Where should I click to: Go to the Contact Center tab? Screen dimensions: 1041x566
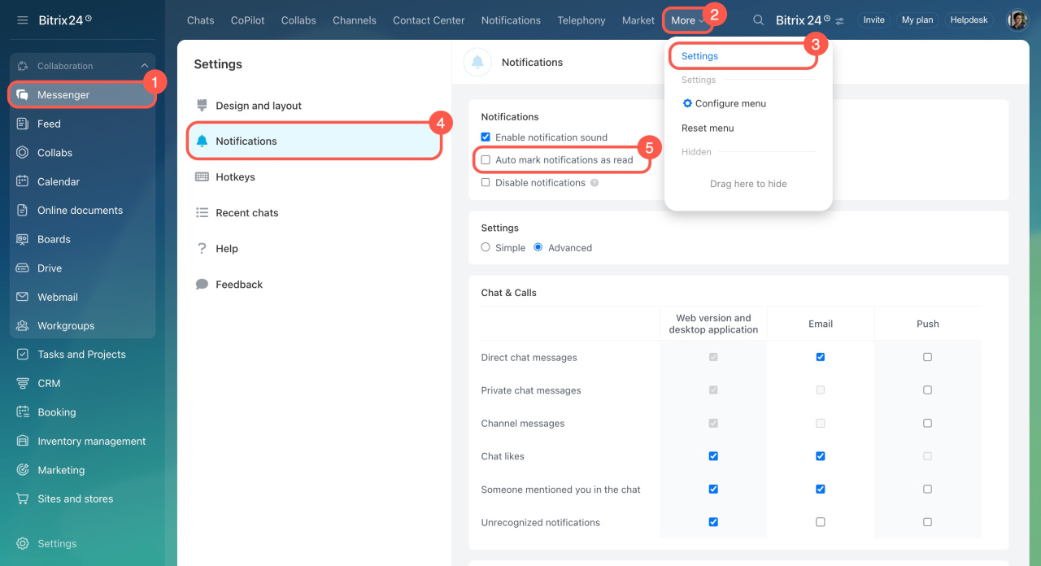point(429,20)
